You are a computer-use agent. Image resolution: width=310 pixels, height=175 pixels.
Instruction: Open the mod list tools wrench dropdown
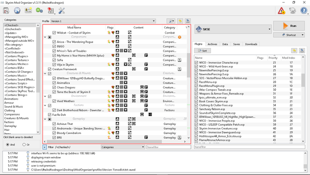171,21
